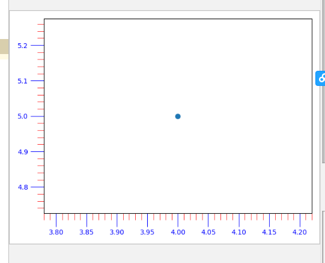Click the 4.10 x-axis tick label
The width and height of the screenshot is (325, 263).
[x=238, y=232]
